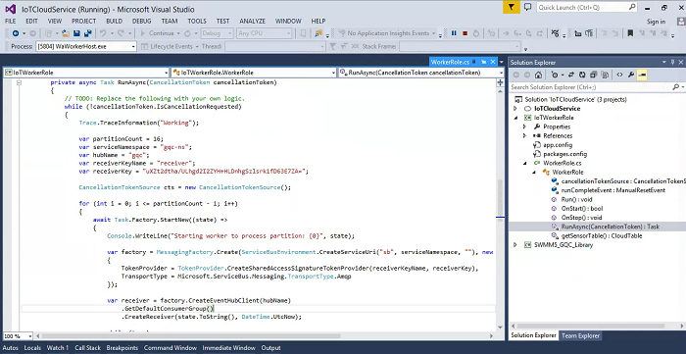Open Properties wrench icon in Solution Explorer
The image size is (686, 354).
tap(631, 75)
